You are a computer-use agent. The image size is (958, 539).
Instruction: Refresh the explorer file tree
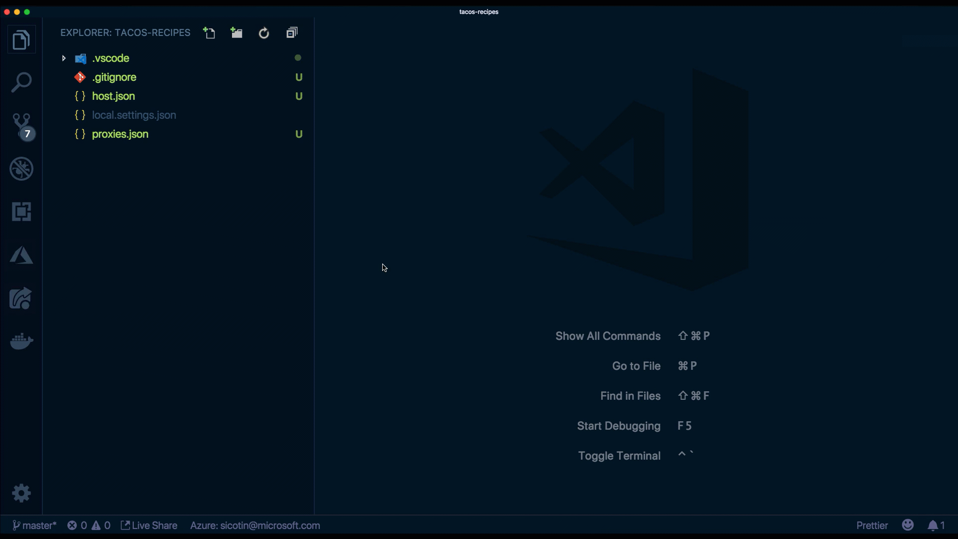tap(264, 33)
